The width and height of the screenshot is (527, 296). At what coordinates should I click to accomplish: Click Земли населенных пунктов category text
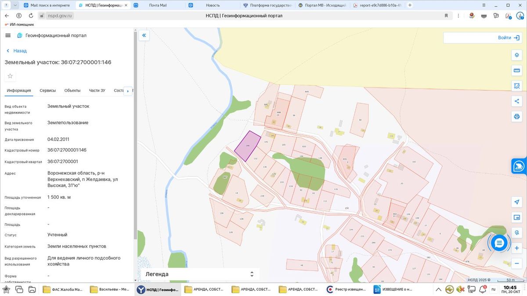[77, 246]
